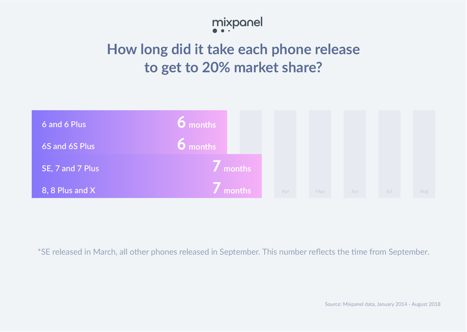
Task: Select the May month column
Action: point(320,154)
